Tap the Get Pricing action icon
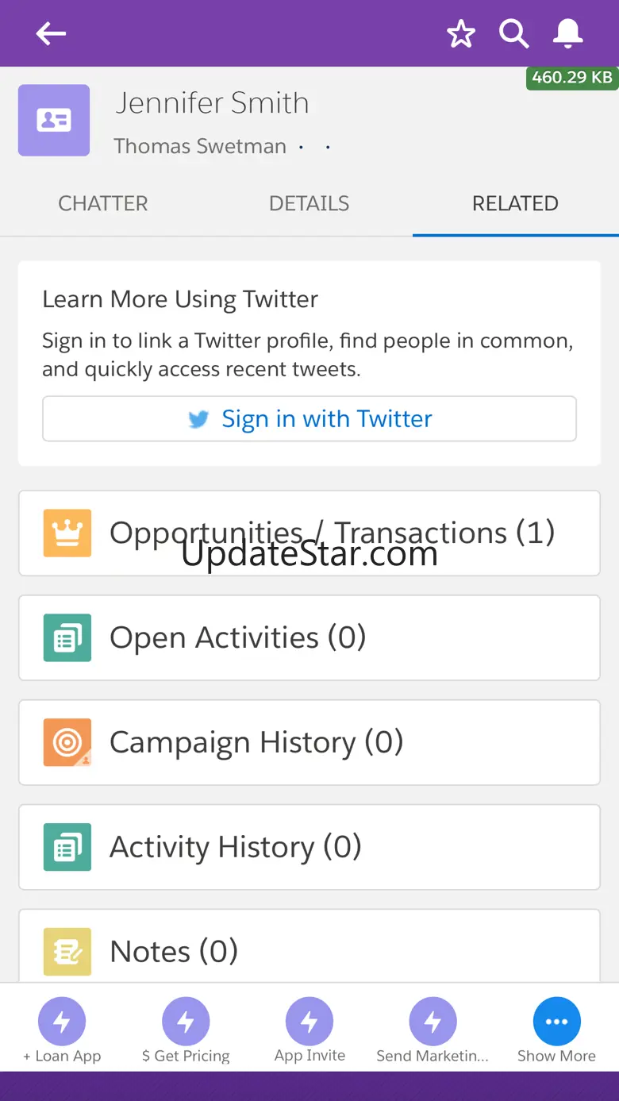 [186, 1021]
